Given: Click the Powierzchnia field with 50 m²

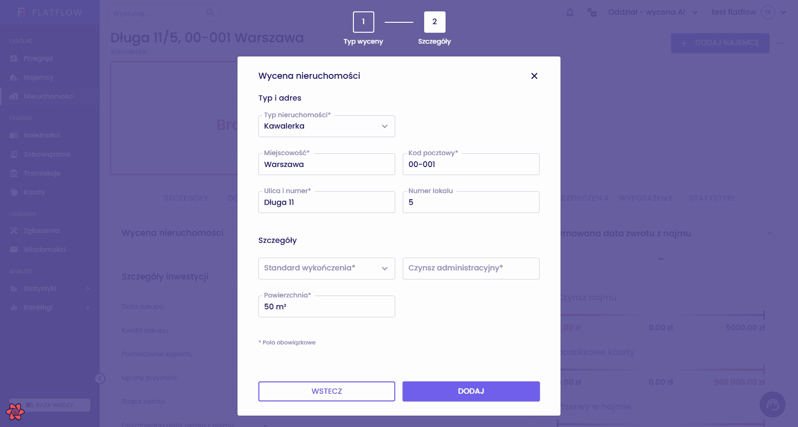Looking at the screenshot, I should (327, 306).
